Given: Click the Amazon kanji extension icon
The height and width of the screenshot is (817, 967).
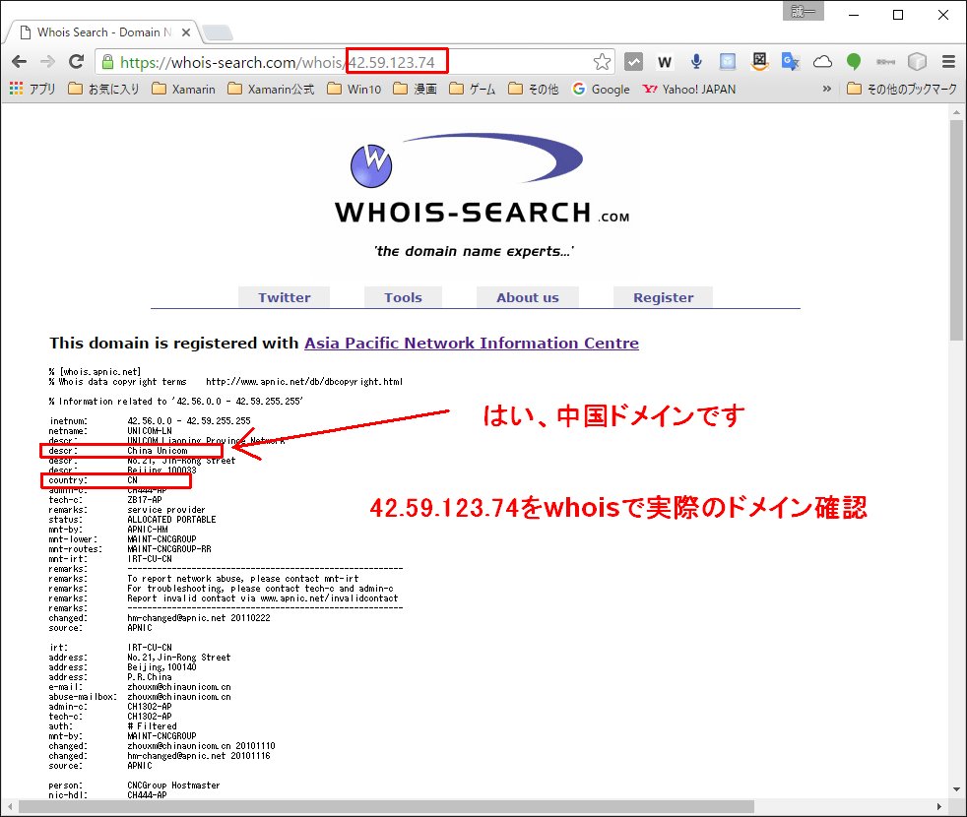Looking at the screenshot, I should point(759,62).
